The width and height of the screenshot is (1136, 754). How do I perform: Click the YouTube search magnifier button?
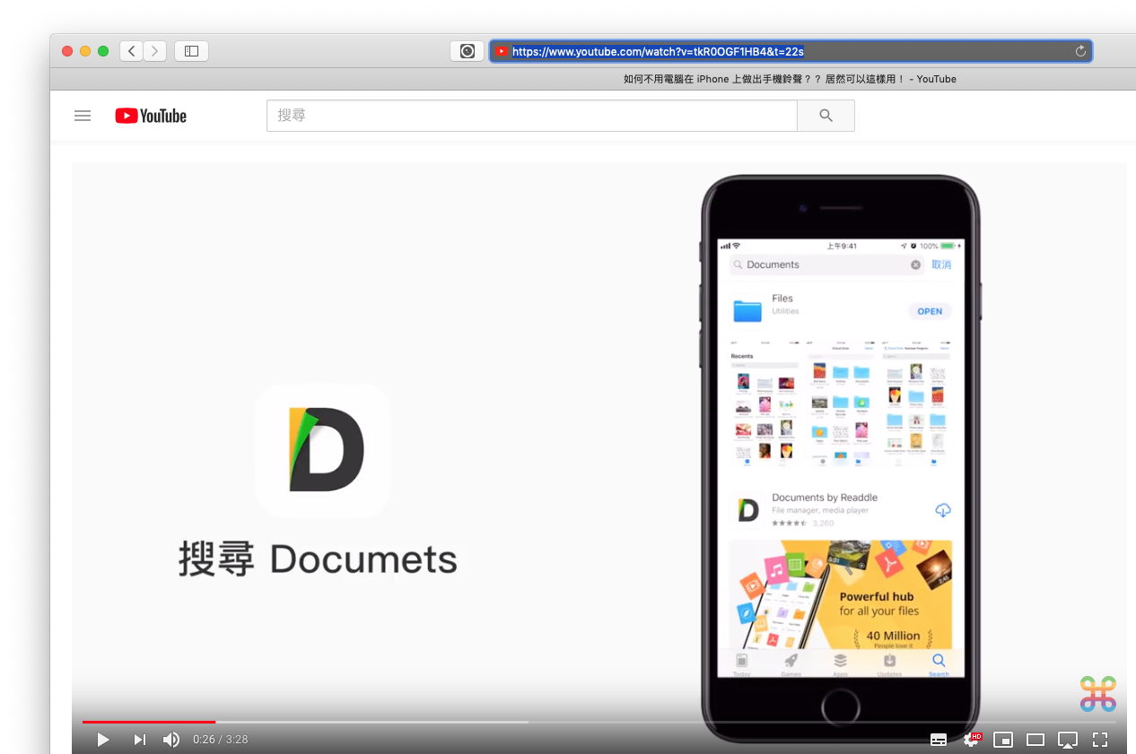coord(826,116)
